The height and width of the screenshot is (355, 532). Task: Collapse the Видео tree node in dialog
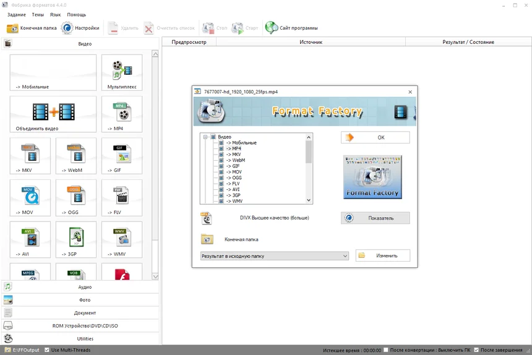point(205,137)
